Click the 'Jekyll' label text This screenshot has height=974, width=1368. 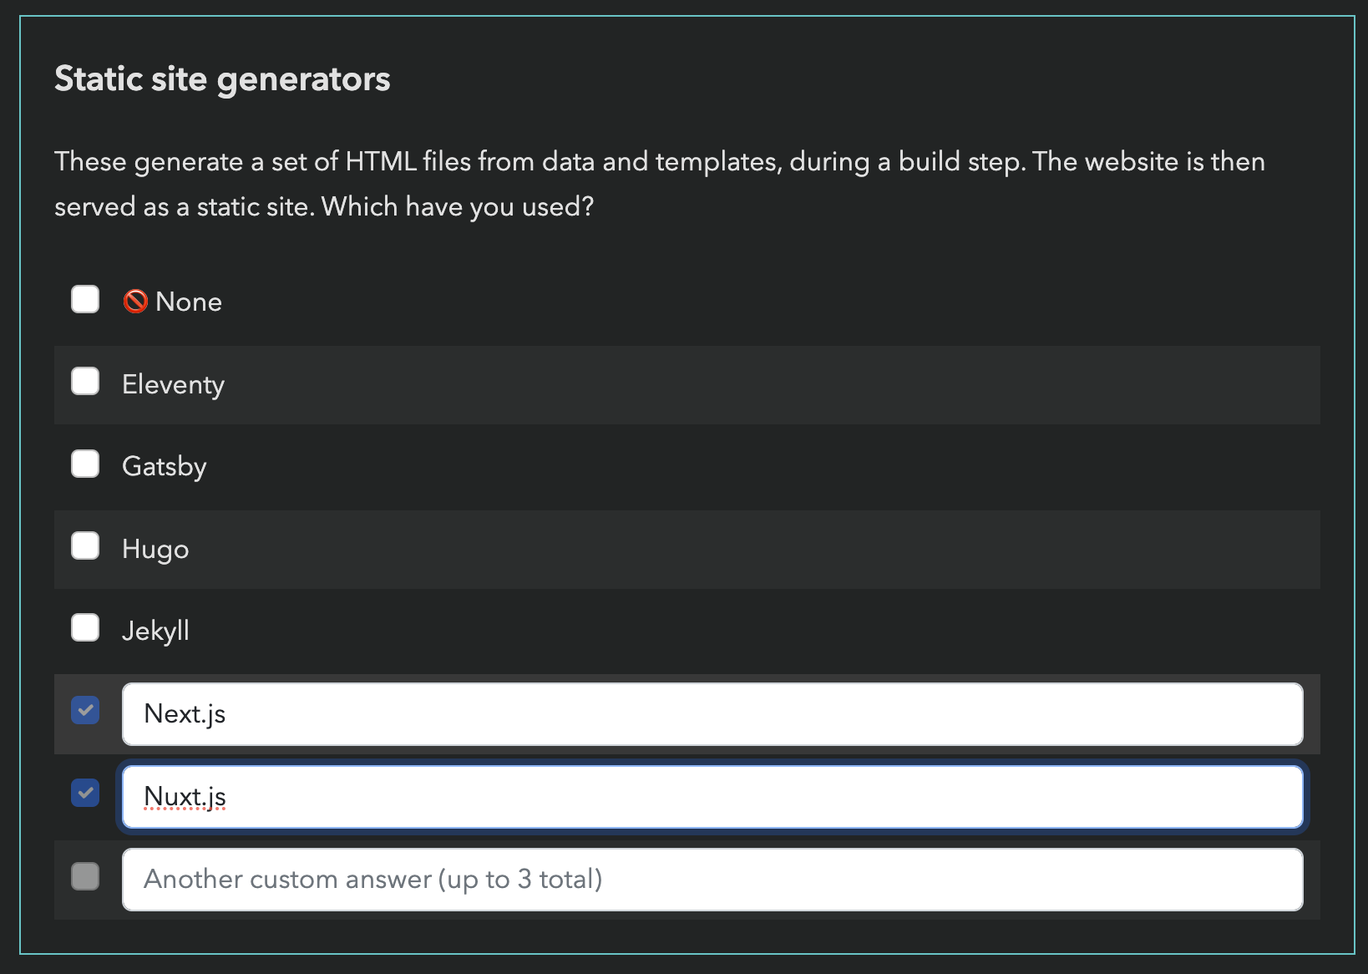[155, 631]
